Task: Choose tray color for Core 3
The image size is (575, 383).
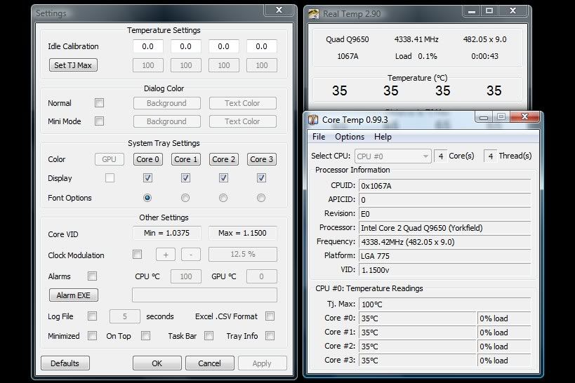Action: (261, 159)
